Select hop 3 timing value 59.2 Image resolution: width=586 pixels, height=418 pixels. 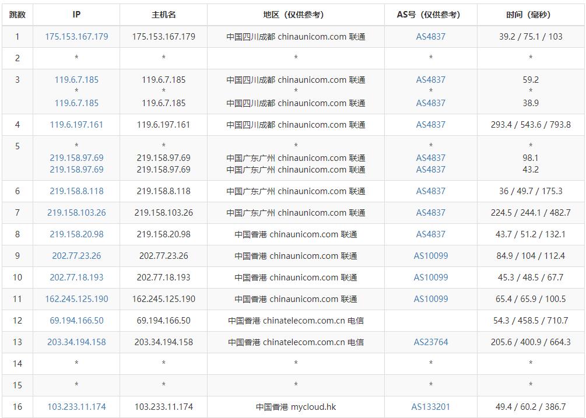(531, 80)
